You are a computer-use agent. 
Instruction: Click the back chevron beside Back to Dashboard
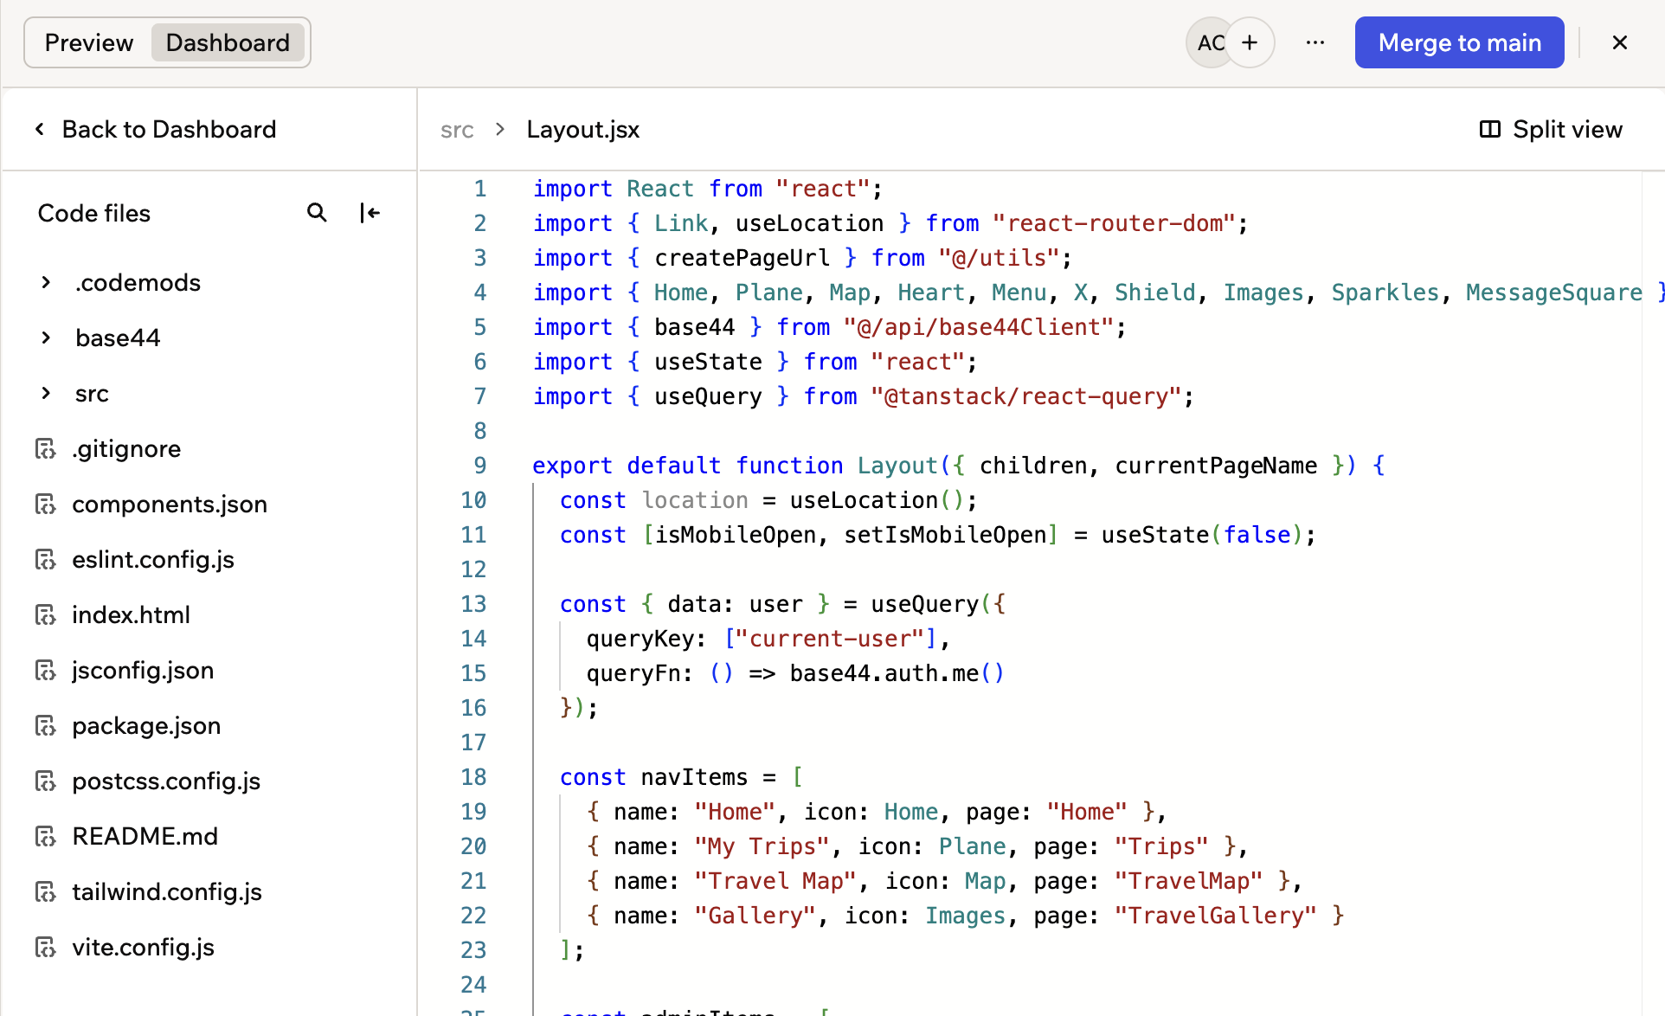pyautogui.click(x=40, y=130)
